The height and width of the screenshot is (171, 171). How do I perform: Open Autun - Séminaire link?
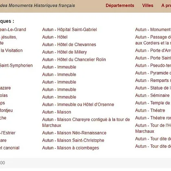pos(152,95)
